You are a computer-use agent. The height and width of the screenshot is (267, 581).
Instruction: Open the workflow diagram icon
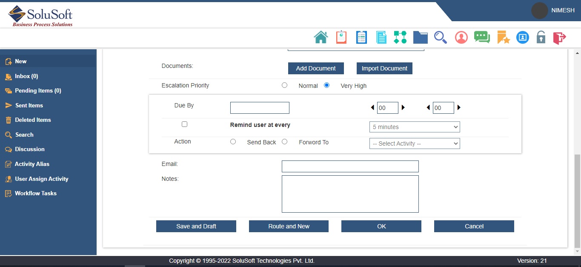[x=400, y=37]
